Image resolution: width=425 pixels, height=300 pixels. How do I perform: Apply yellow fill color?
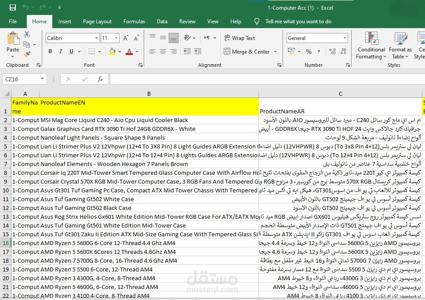[112, 51]
